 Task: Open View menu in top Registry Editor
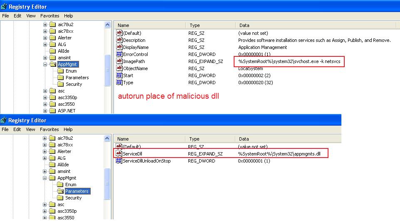(31, 16)
